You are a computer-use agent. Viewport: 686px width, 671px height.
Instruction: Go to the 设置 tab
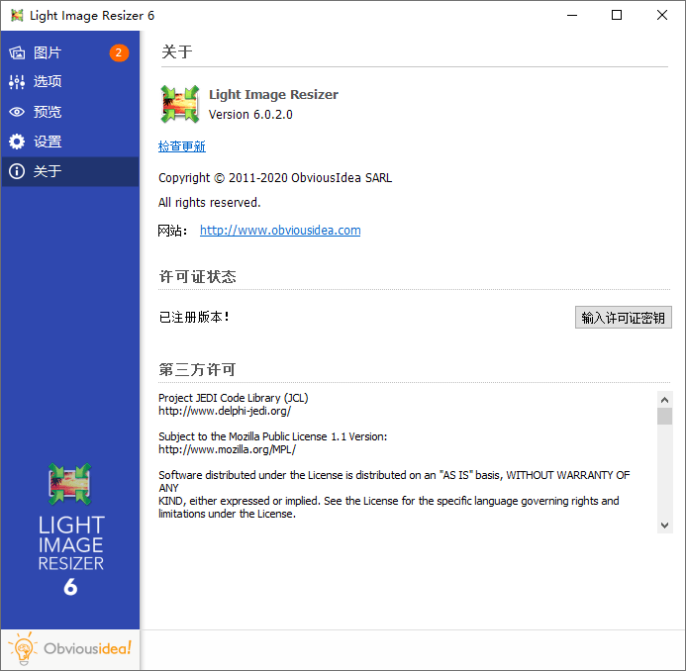pos(48,142)
